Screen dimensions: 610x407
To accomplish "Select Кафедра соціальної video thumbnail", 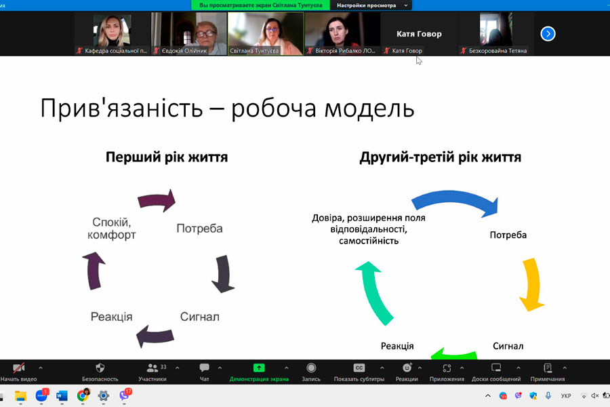I will click(x=113, y=33).
